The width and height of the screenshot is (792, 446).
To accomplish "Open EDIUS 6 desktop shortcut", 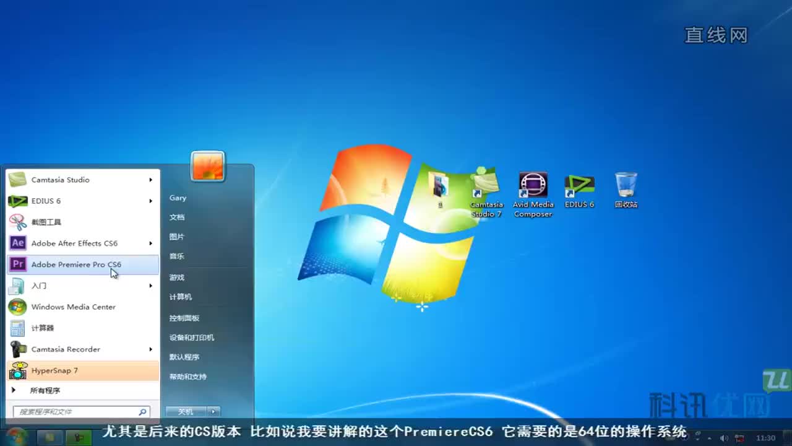I will pos(579,190).
